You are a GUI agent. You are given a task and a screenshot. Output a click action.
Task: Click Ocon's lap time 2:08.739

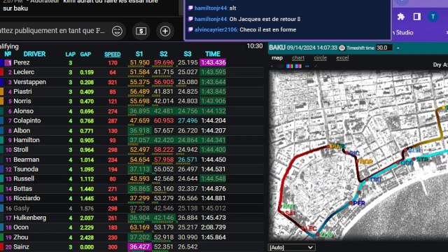[x=213, y=227]
